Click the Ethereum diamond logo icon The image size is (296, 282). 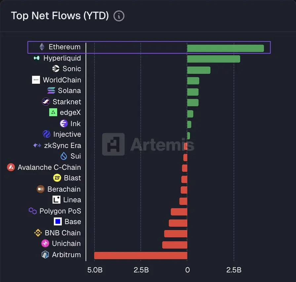click(x=42, y=47)
